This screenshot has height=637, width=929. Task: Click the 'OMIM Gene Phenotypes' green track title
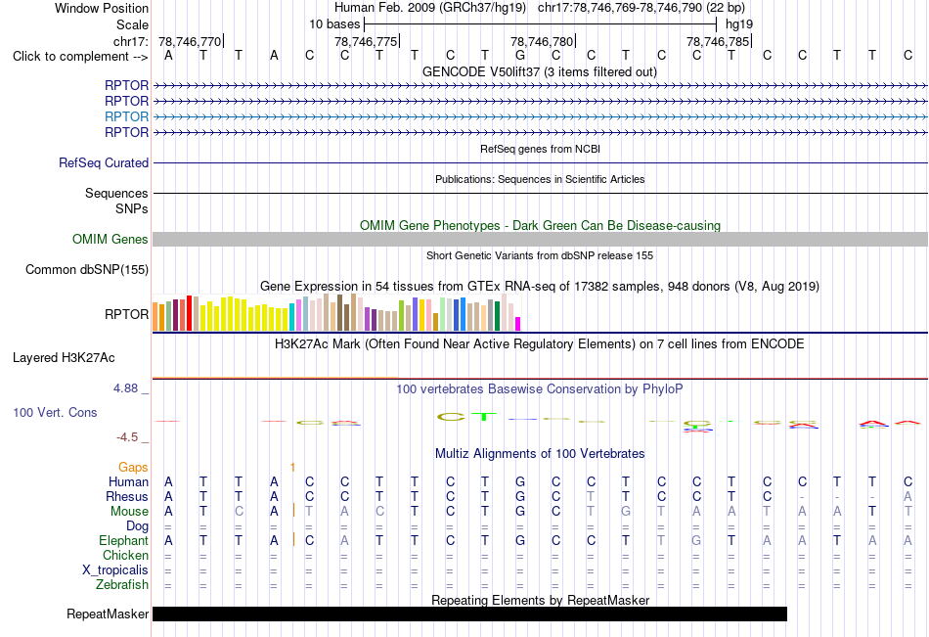coord(540,225)
